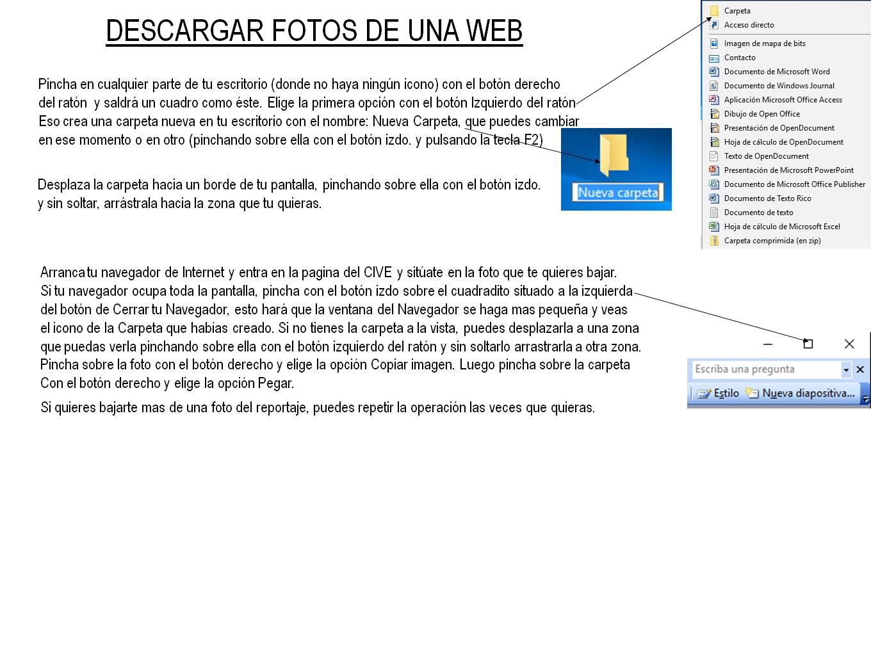Click the Word document icon
This screenshot has width=871, height=653.
tap(714, 72)
